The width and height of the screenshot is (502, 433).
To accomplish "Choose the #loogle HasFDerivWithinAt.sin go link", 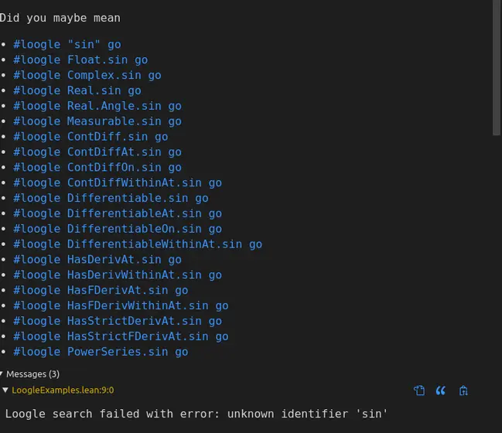I will (x=121, y=305).
